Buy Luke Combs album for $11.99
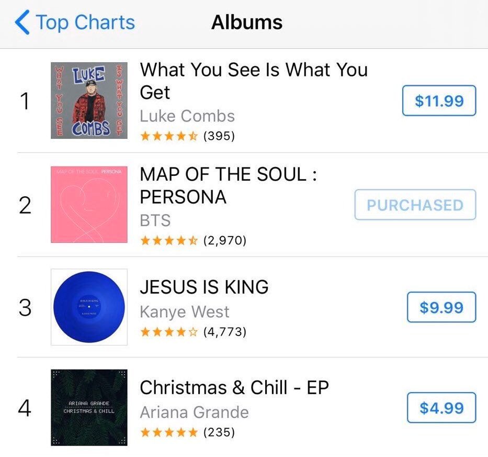Image resolution: width=488 pixels, height=457 pixels. coord(439,100)
